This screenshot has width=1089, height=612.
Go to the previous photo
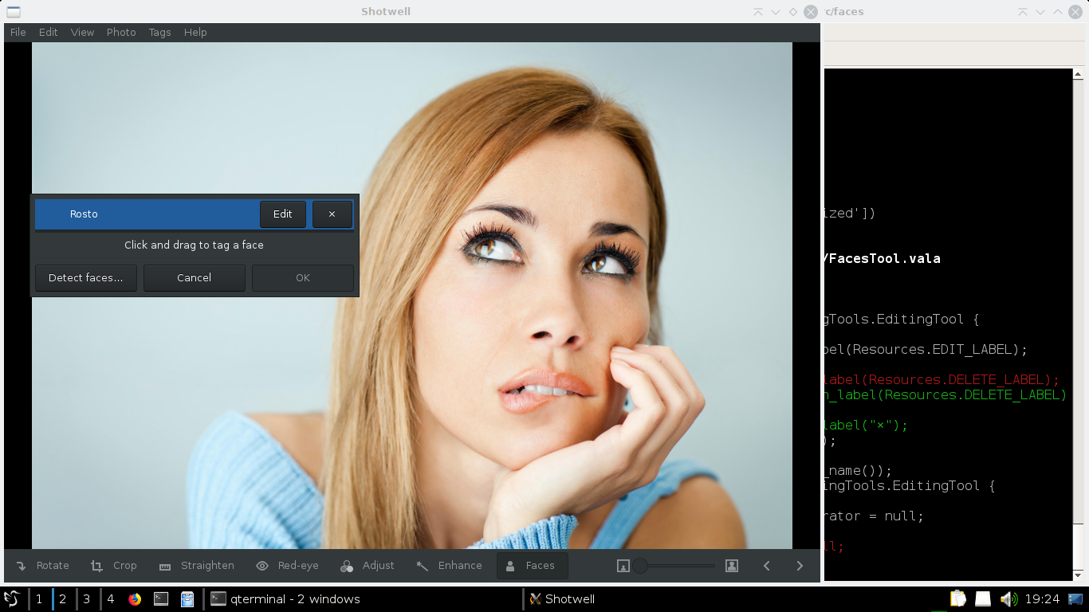coord(767,566)
